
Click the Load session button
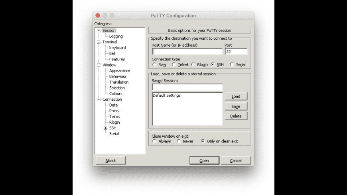pyautogui.click(x=236, y=97)
